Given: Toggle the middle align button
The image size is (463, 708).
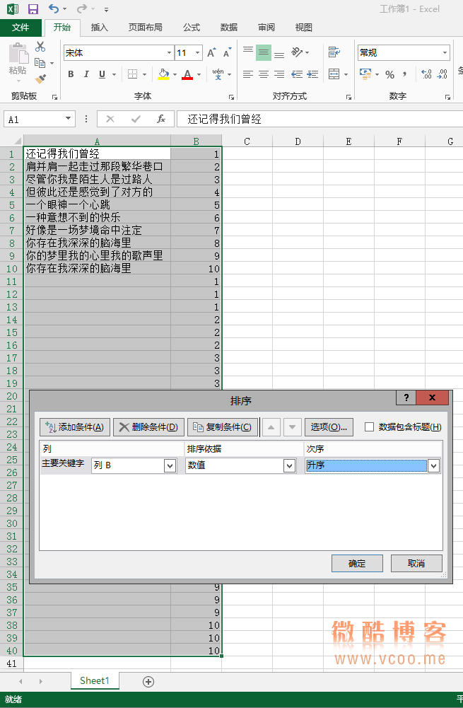Looking at the screenshot, I should pyautogui.click(x=264, y=52).
